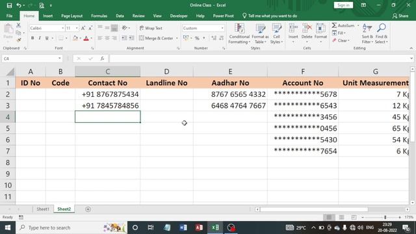Click the Insert Function fx icon
Image resolution: width=416 pixels, height=234 pixels.
pos(102,58)
